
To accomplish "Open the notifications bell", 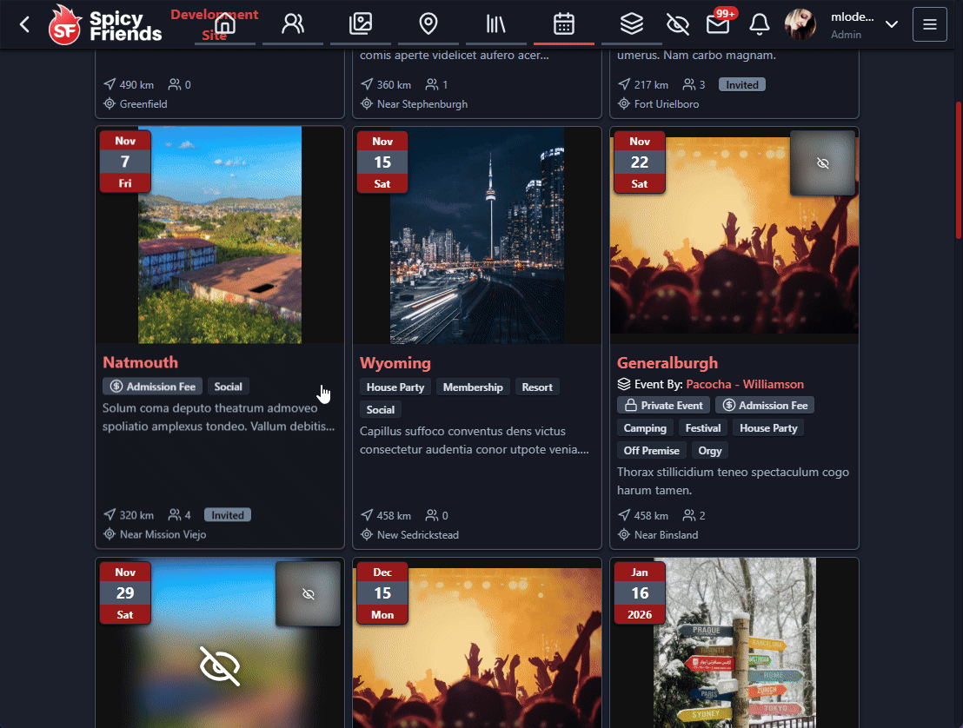I will 759,24.
